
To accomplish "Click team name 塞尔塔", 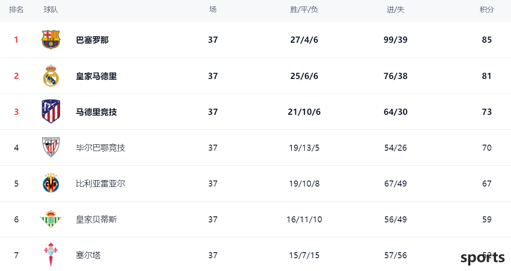I will point(89,255).
